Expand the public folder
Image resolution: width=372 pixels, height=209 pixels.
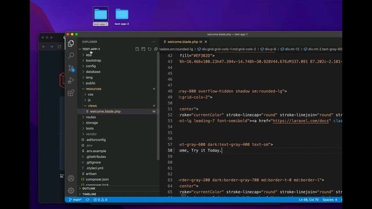coord(118,83)
